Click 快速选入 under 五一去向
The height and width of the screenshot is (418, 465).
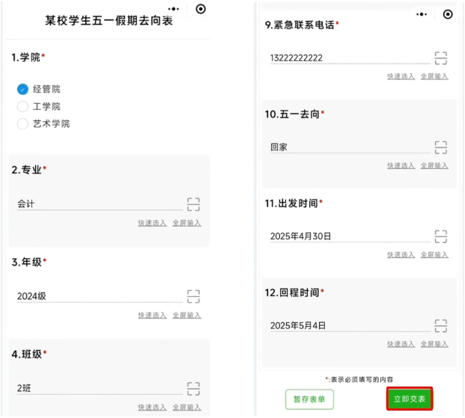point(401,165)
